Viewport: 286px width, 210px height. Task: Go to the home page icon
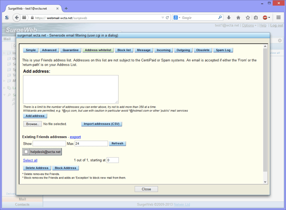(x=238, y=18)
